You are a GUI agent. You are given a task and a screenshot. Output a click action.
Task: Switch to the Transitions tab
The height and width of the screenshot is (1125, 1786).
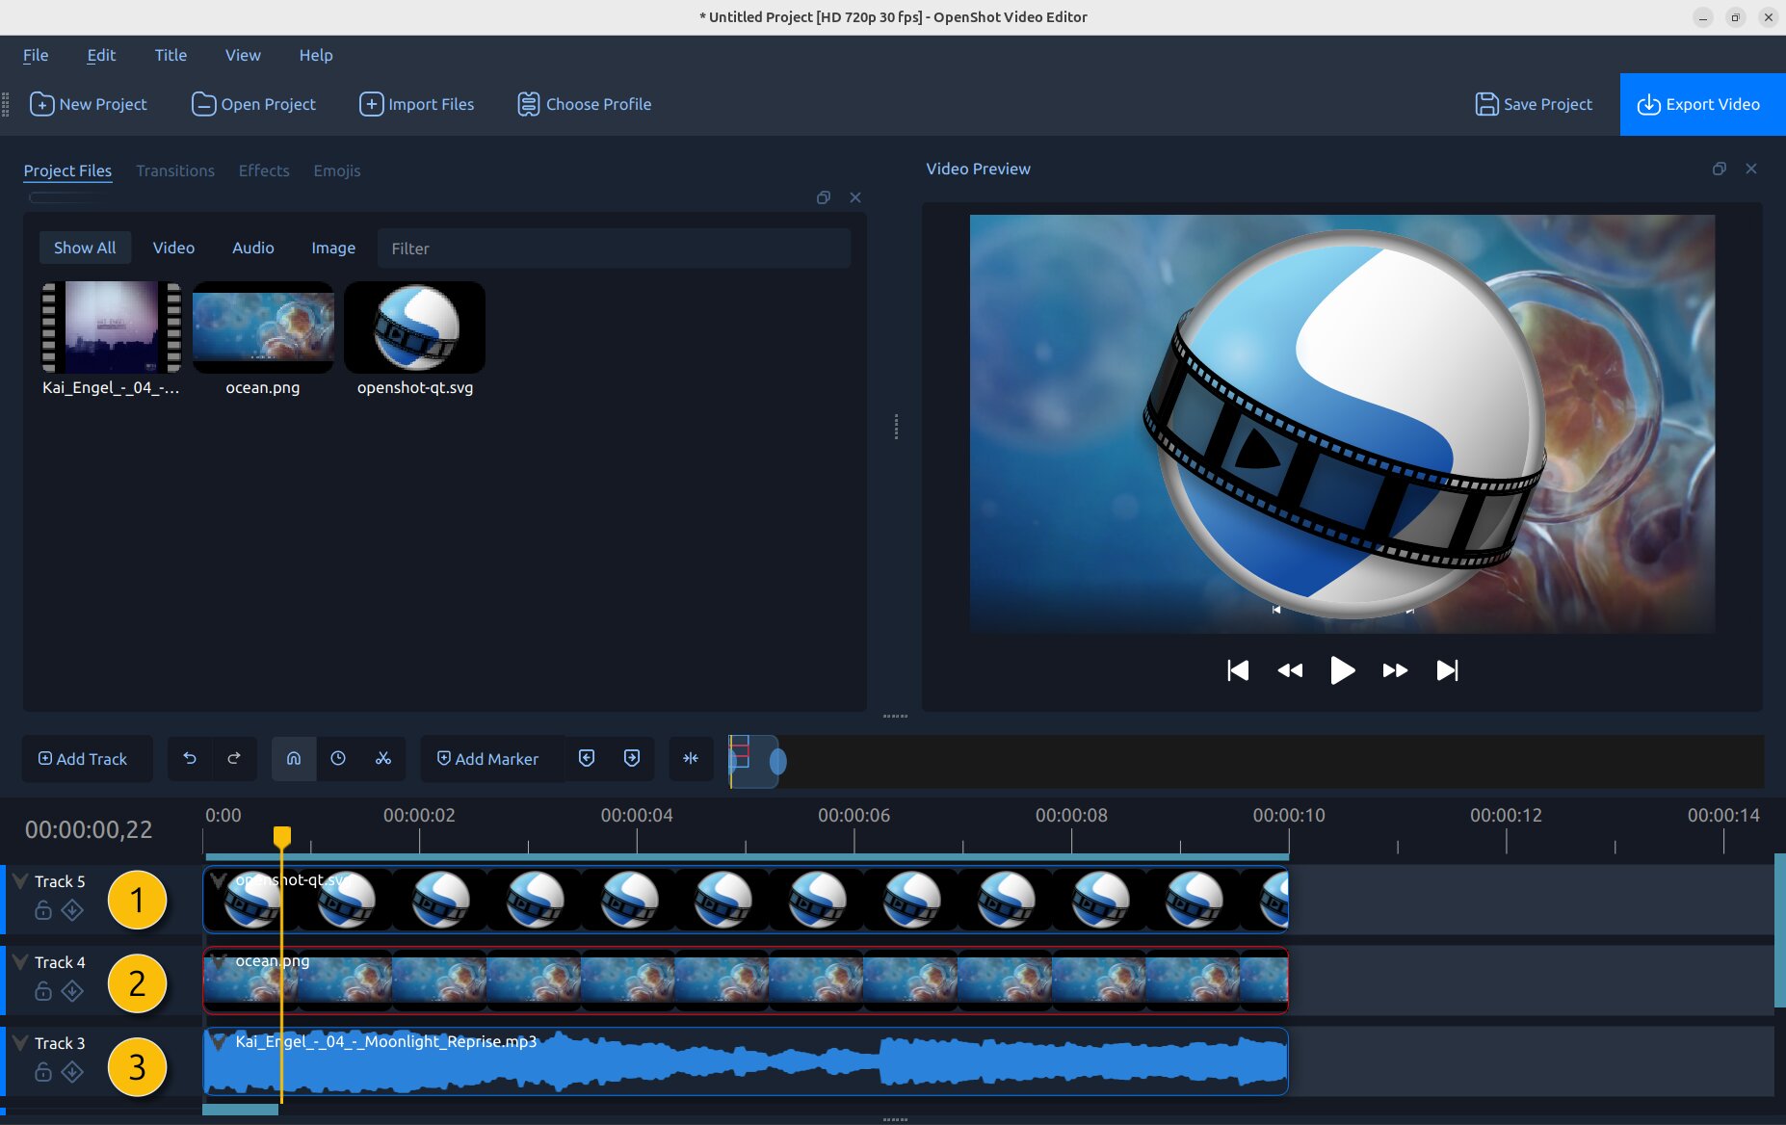pyautogui.click(x=175, y=170)
